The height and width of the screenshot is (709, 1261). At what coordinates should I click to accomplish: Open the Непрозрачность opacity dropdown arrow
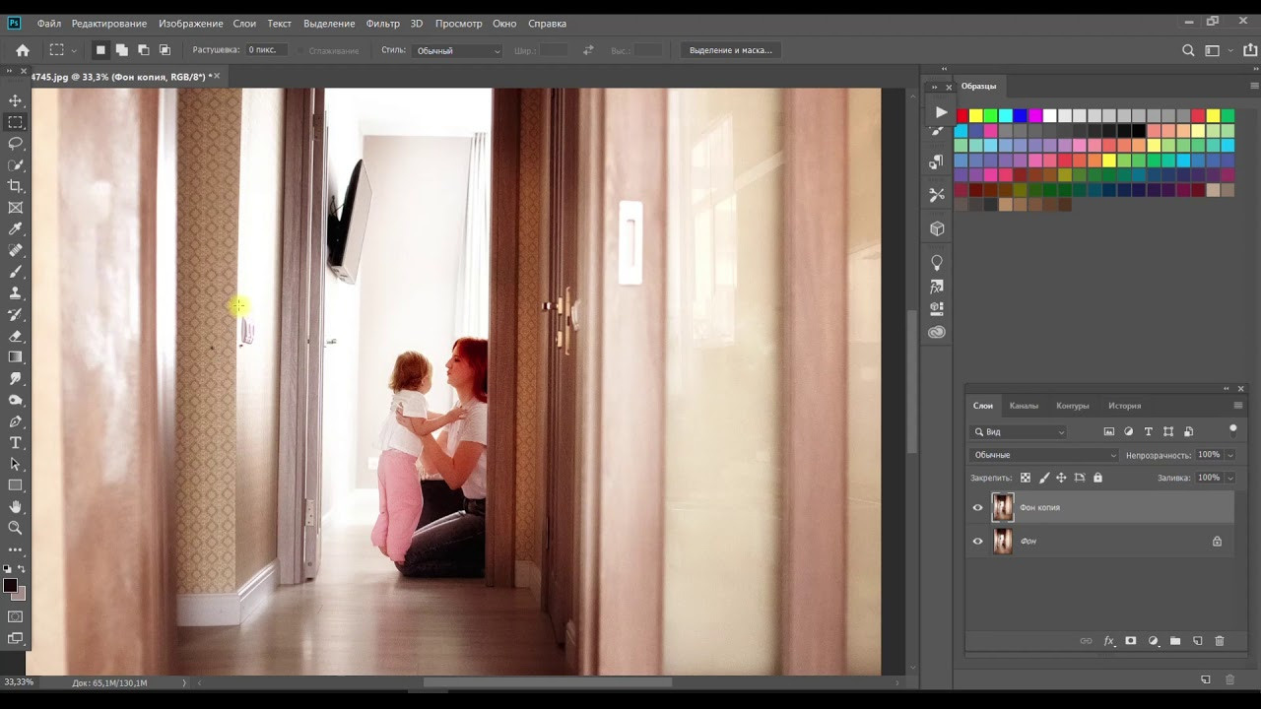1230,455
